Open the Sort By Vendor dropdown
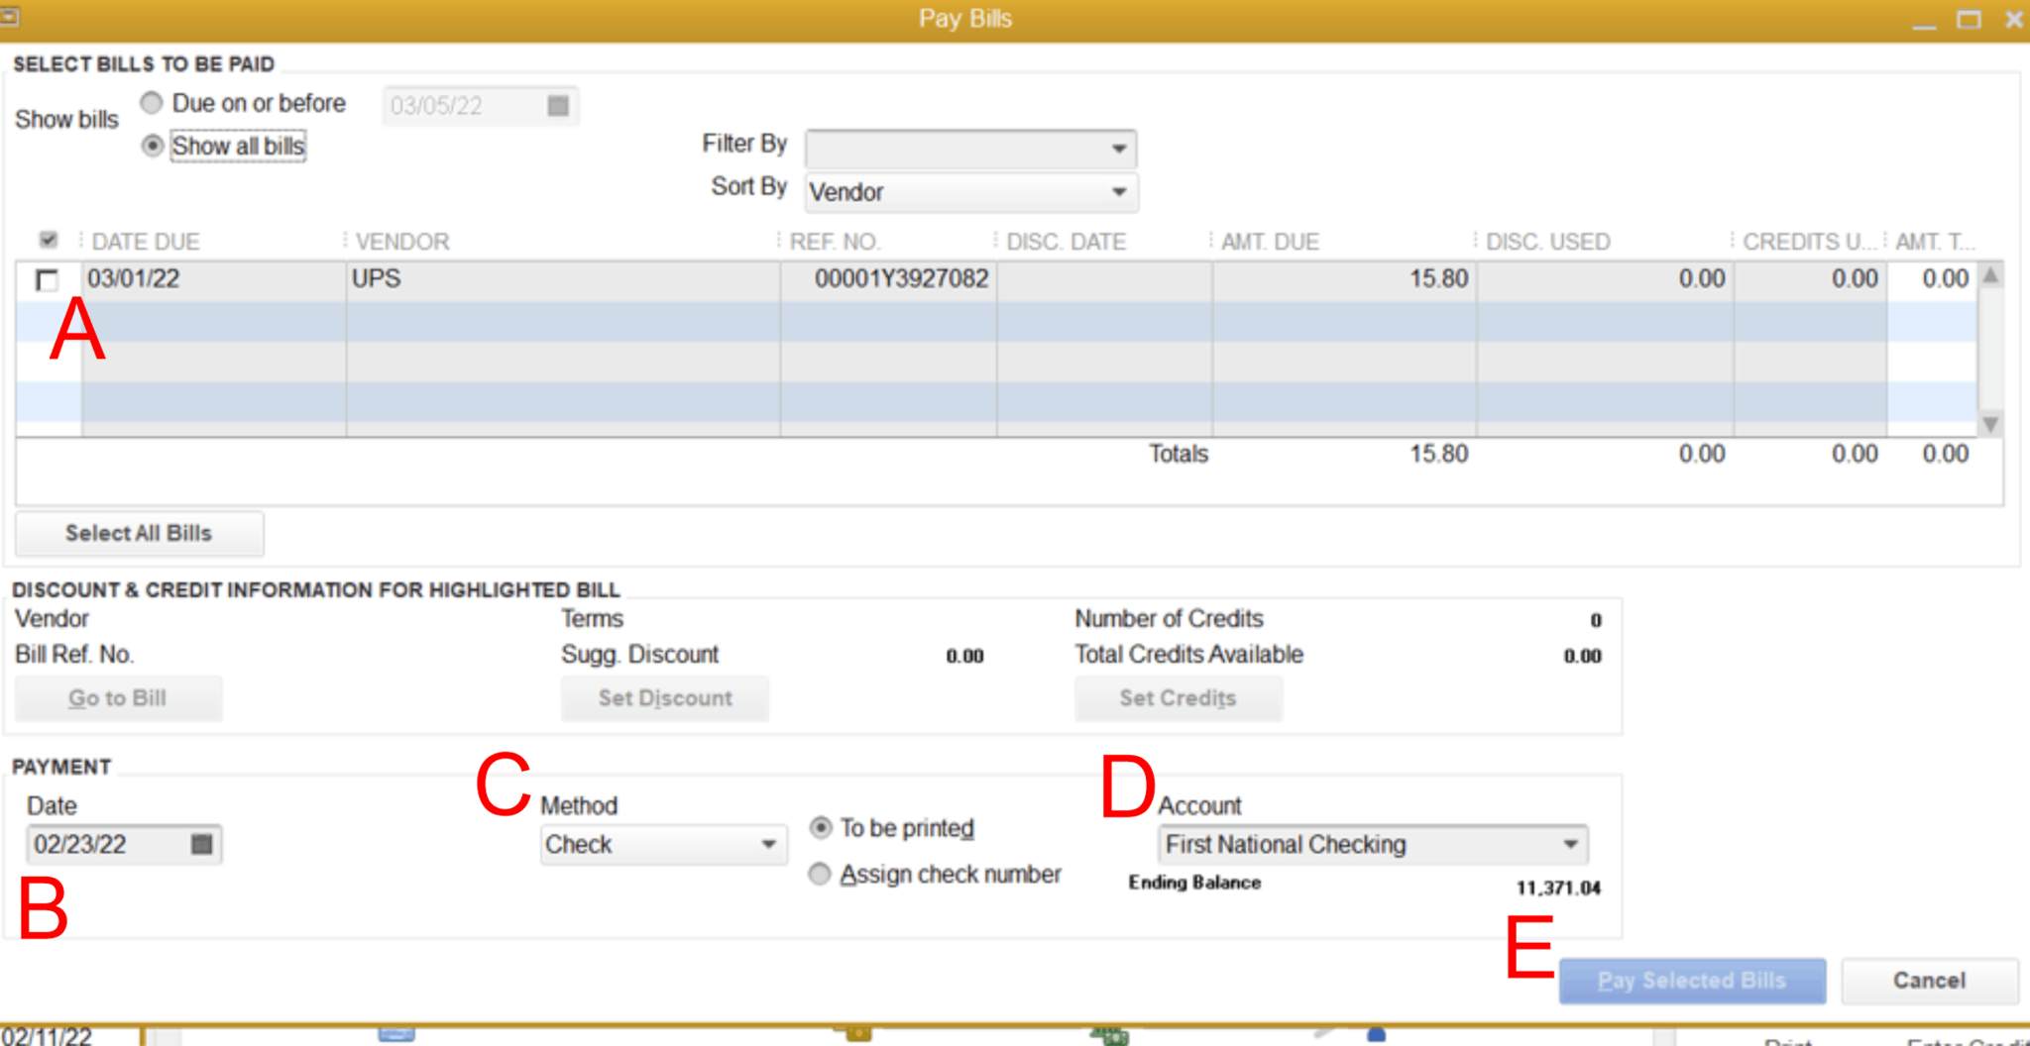 [x=1118, y=192]
